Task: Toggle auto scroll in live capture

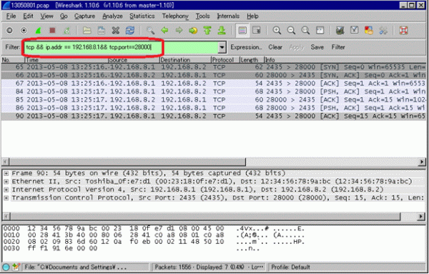Action: [x=257, y=30]
